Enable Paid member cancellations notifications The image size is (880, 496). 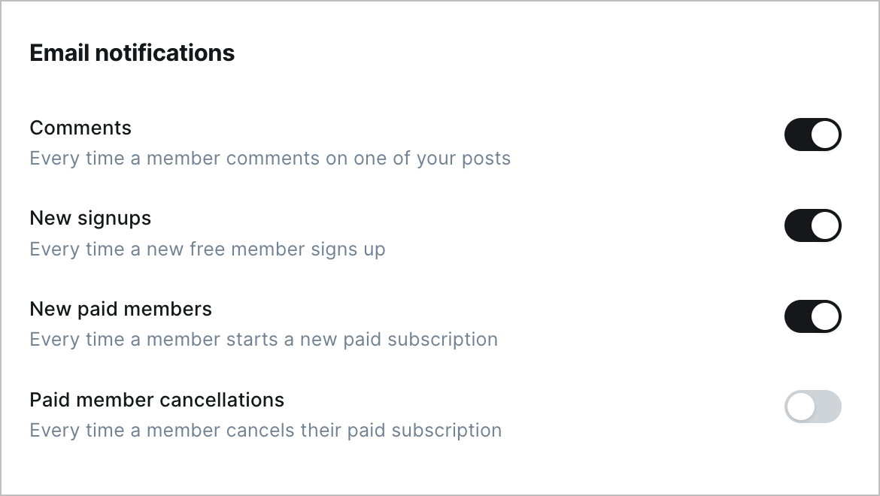pos(812,407)
